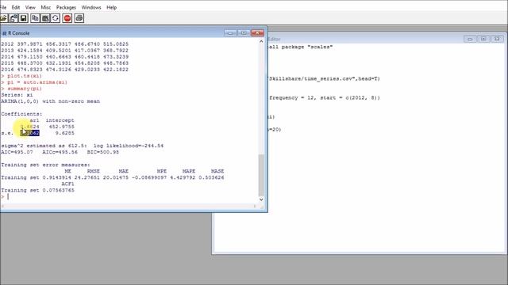Screen dimensions: 508x285
Task: Click the R Console title bar icon
Action: point(4,33)
